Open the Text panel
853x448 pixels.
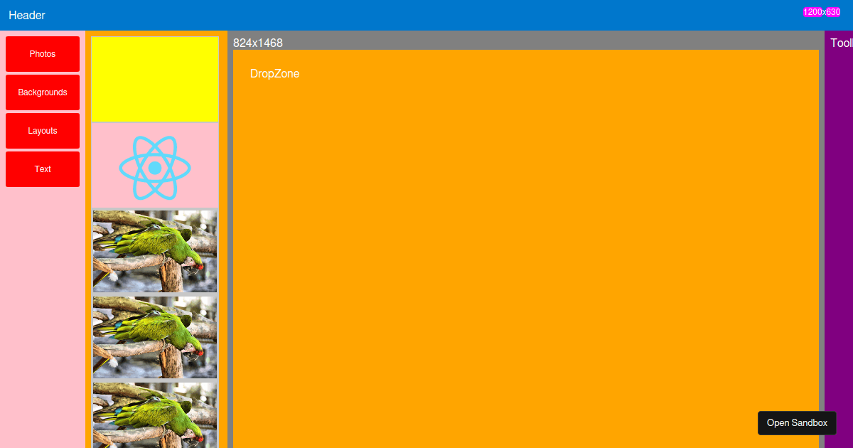(42, 169)
